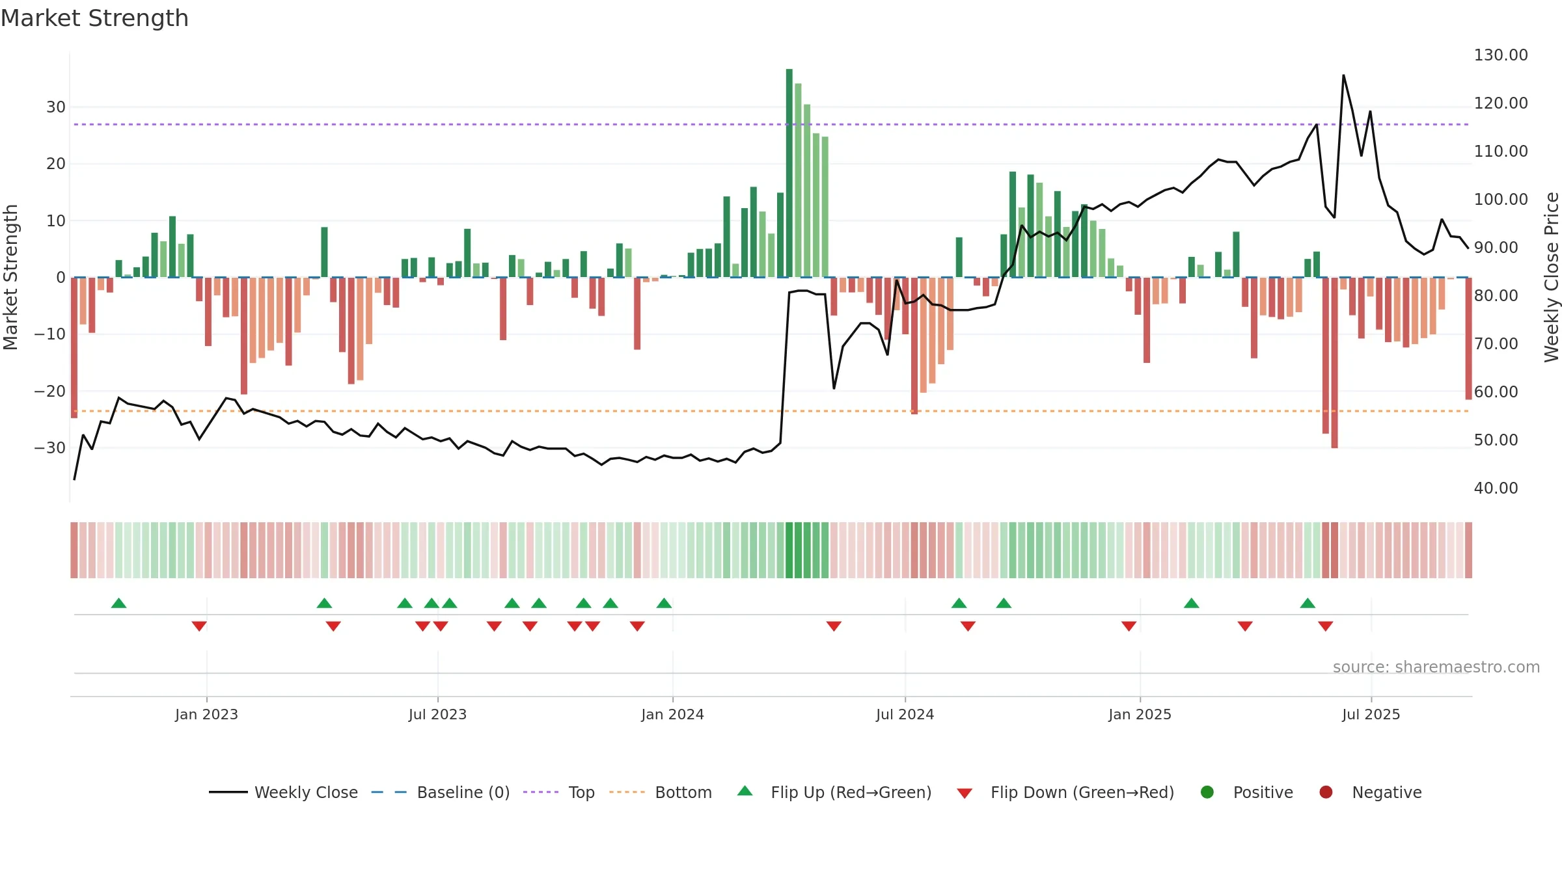Image resolution: width=1562 pixels, height=878 pixels.
Task: Toggle the Positive legend entry
Action: [x=1246, y=792]
